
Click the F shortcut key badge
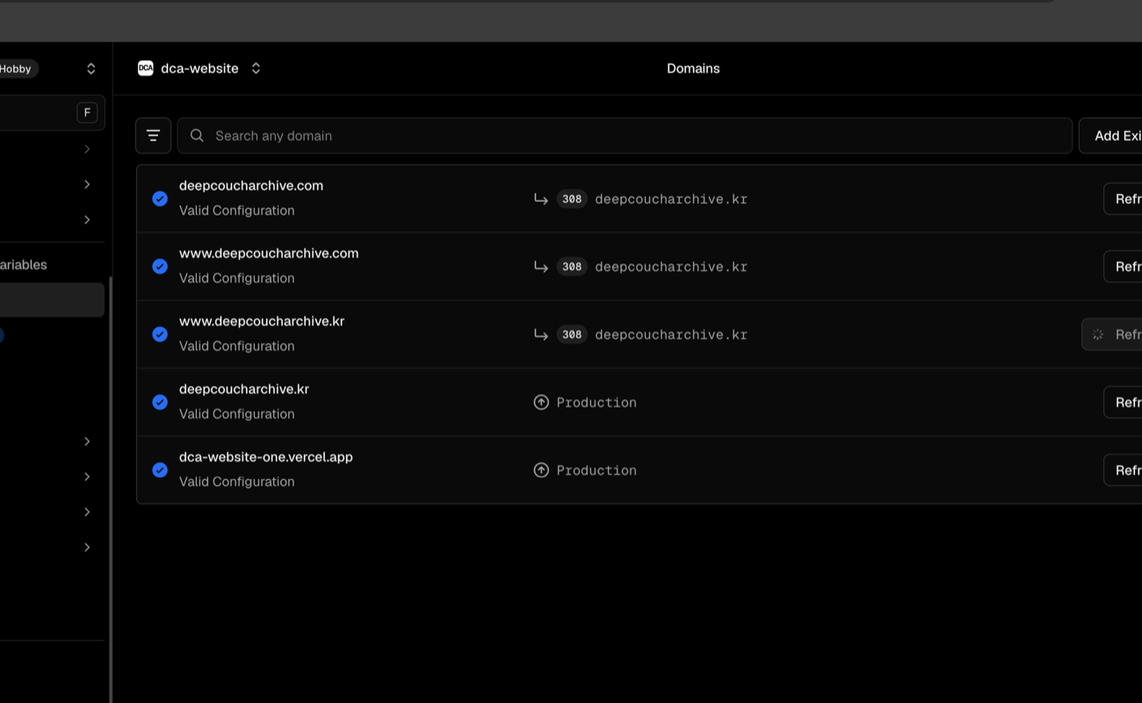tap(87, 112)
